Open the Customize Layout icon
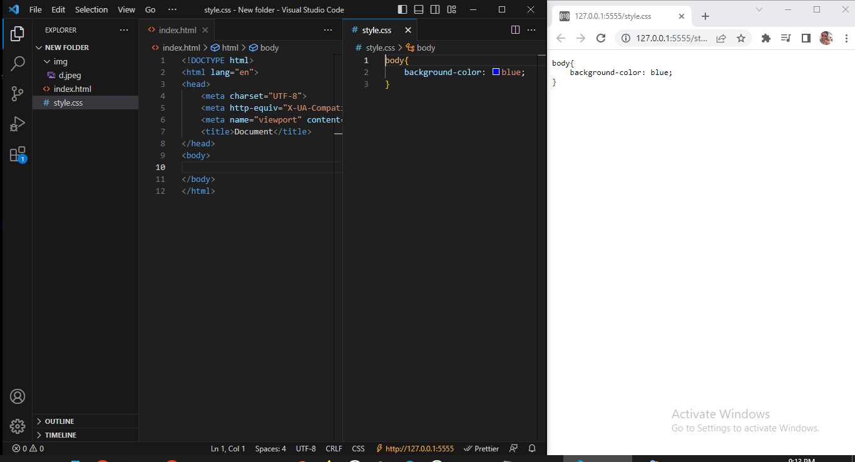The width and height of the screenshot is (855, 462). click(451, 9)
